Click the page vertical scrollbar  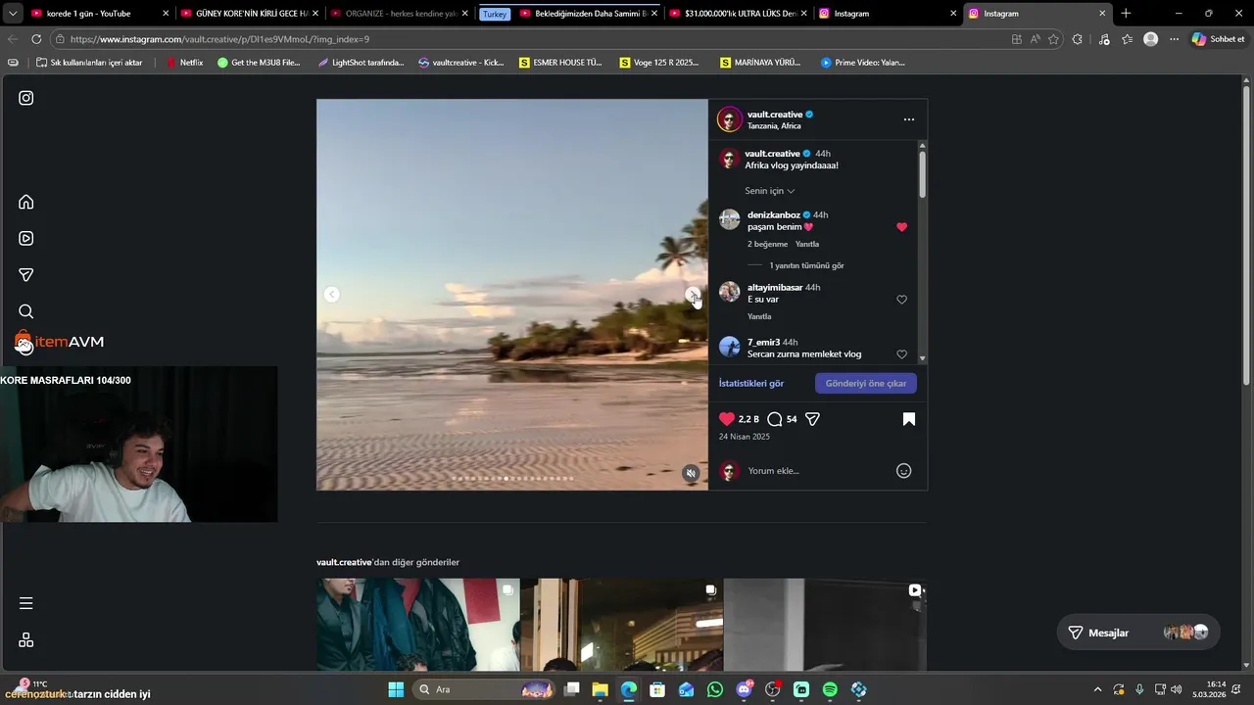1246,235
